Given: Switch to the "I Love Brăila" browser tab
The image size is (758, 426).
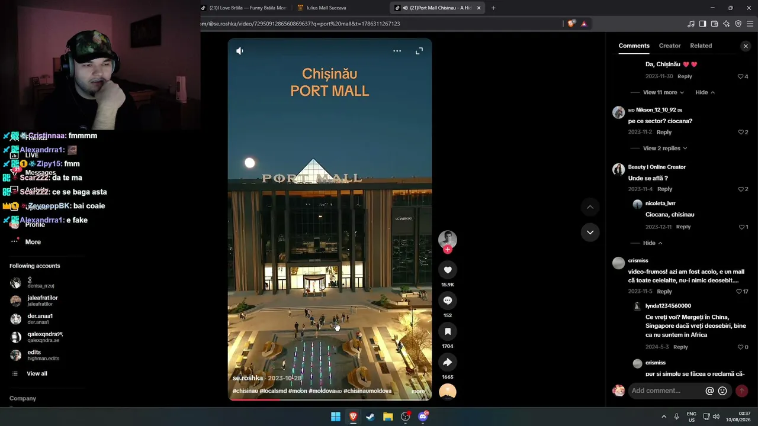Looking at the screenshot, I should click(243, 8).
